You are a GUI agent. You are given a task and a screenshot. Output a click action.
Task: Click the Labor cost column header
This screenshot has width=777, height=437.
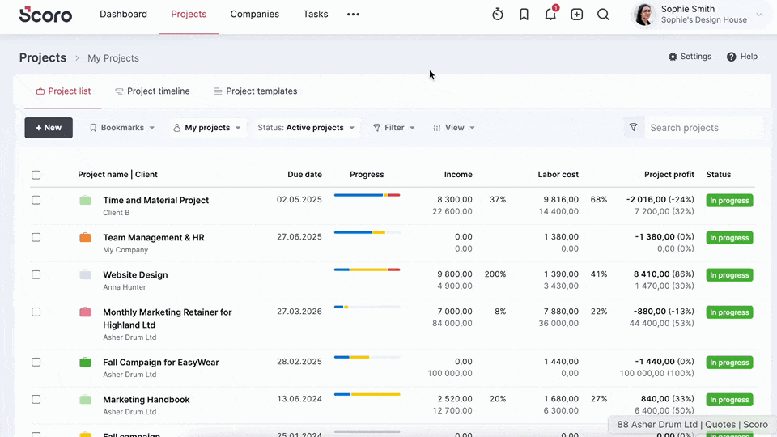click(558, 175)
